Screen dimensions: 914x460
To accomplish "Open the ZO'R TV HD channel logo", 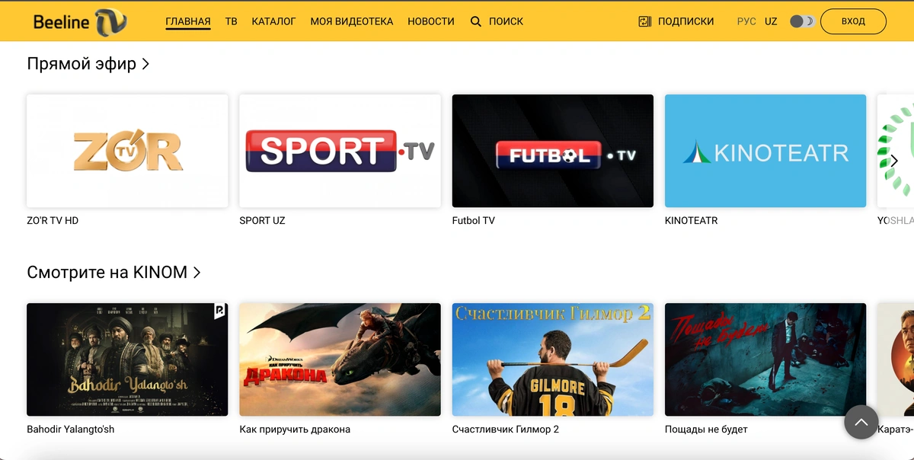I will point(127,151).
